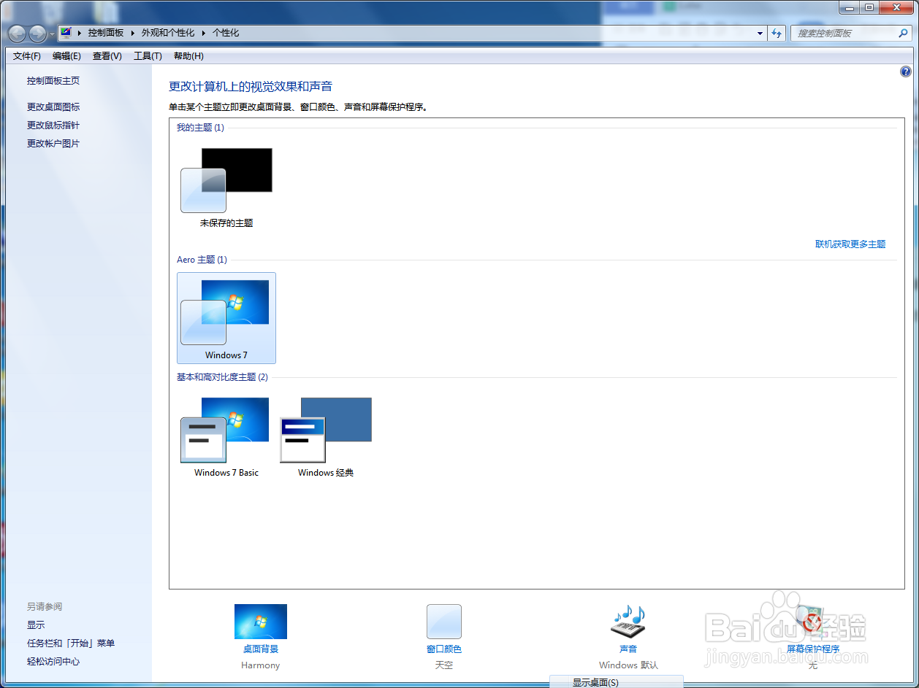Select the Windows 7 Basic theme
The image size is (919, 688).
(x=226, y=437)
